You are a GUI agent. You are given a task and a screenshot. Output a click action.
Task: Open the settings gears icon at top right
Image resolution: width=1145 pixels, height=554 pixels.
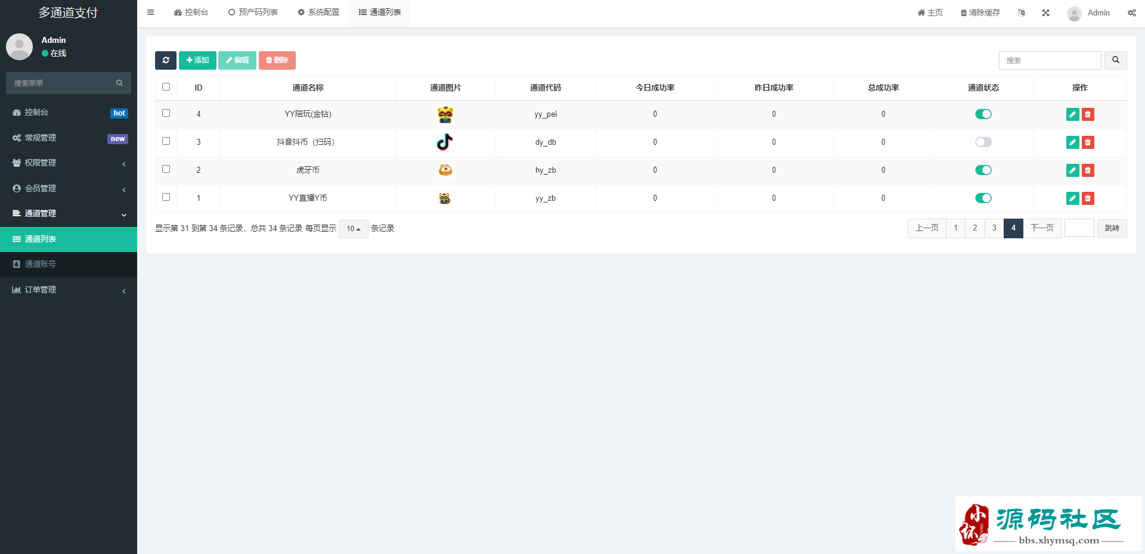[x=1131, y=13]
